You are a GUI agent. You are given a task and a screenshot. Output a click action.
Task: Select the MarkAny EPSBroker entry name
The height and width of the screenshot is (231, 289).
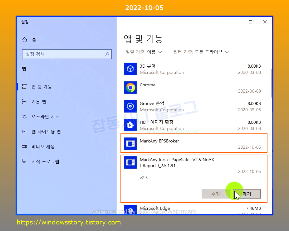pyautogui.click(x=159, y=141)
